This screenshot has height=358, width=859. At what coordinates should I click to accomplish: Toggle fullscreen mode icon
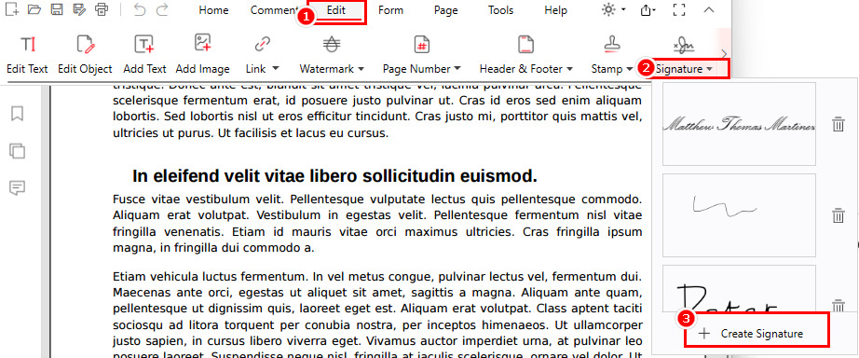point(679,10)
